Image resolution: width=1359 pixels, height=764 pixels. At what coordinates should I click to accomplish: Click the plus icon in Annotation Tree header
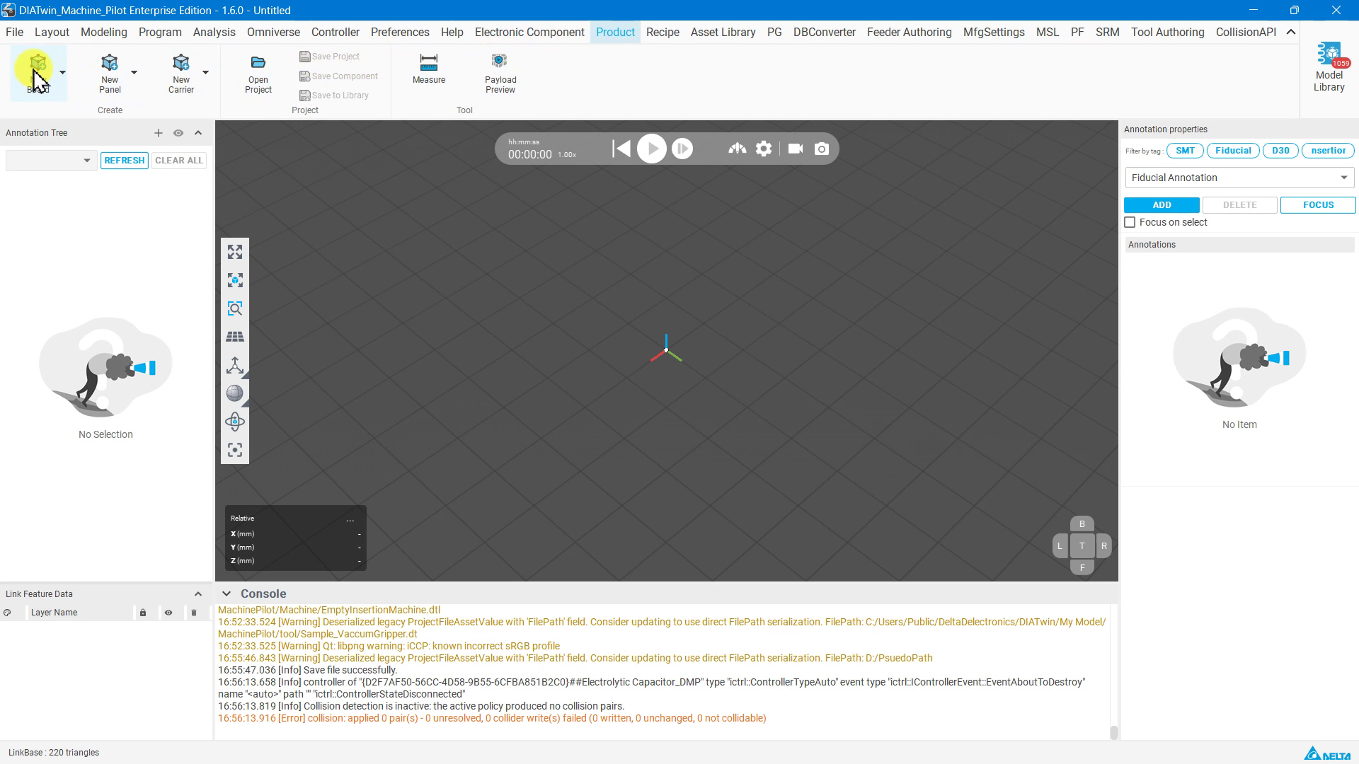tap(159, 133)
